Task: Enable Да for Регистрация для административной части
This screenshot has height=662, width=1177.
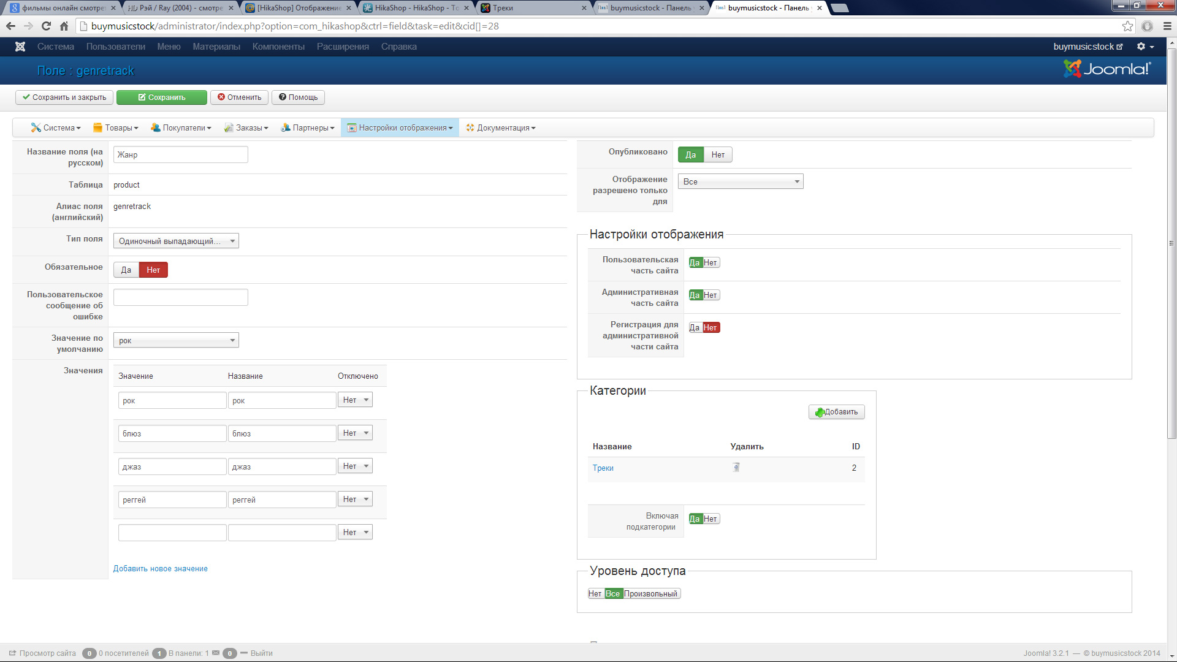Action: [694, 328]
